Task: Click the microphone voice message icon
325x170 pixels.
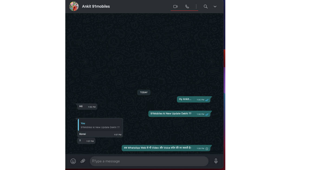Action: [x=216, y=161]
